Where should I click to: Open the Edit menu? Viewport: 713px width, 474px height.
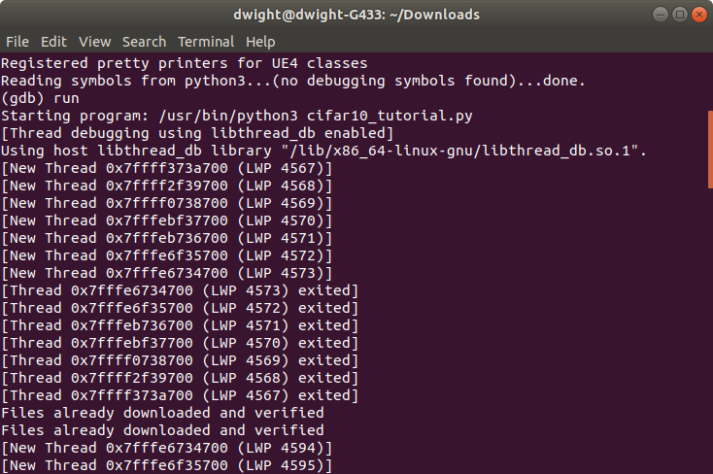(53, 42)
